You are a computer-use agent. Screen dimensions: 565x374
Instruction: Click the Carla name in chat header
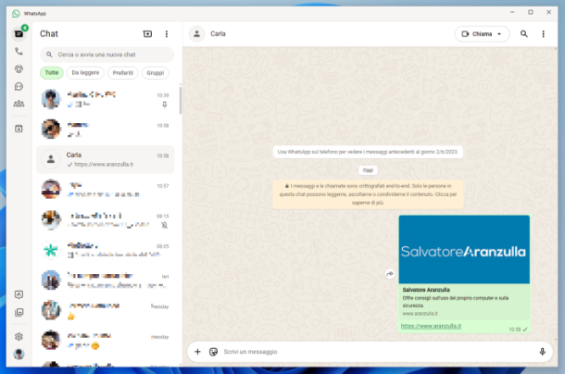pyautogui.click(x=218, y=34)
